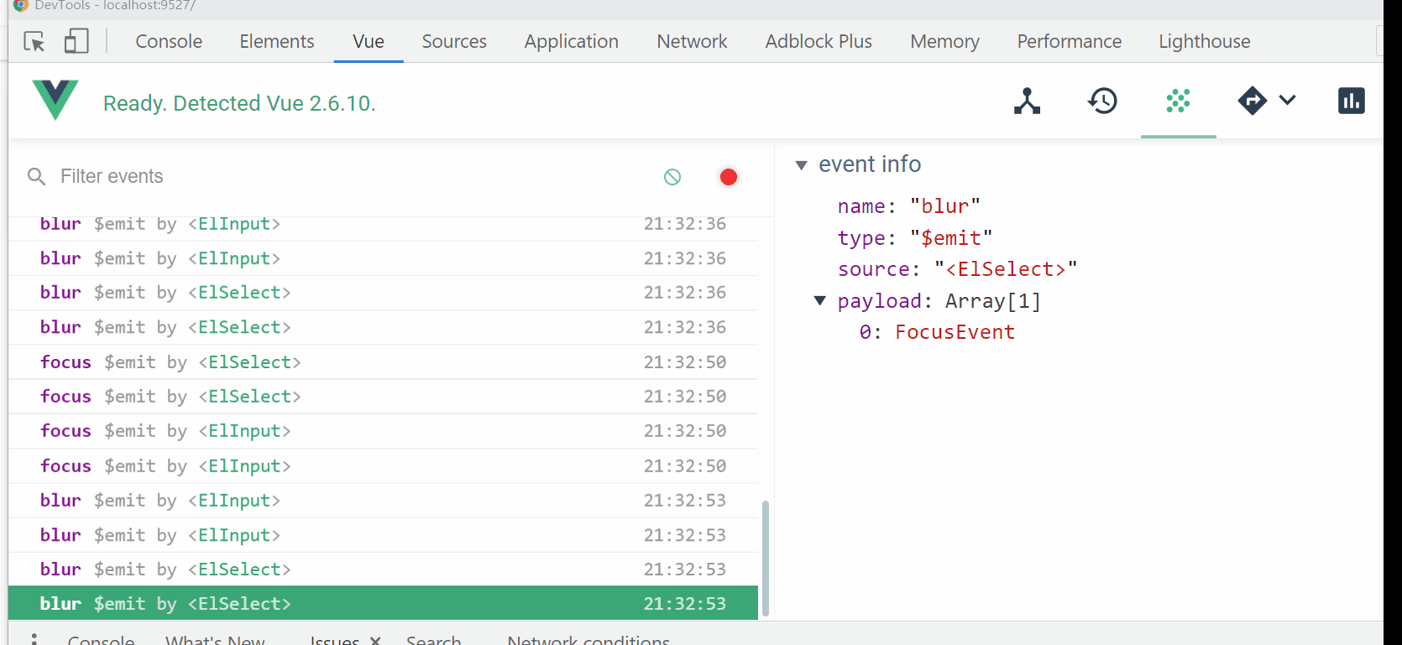Close the Issues drawer tab
Image resolution: width=1402 pixels, height=645 pixels.
[375, 640]
